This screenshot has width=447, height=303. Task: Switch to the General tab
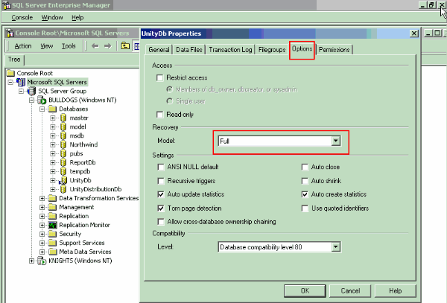[159, 50]
